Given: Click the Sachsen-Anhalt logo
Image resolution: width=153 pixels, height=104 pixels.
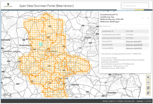Looking at the screenshot, I should tap(8, 5).
